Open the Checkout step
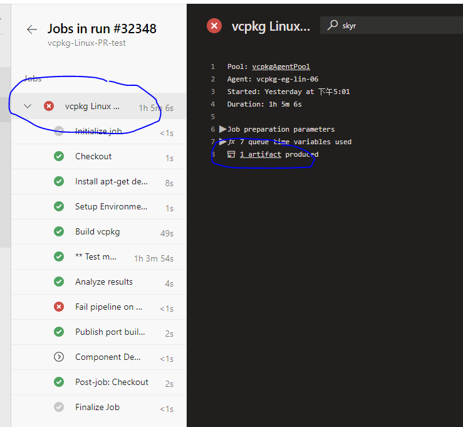 [x=98, y=157]
